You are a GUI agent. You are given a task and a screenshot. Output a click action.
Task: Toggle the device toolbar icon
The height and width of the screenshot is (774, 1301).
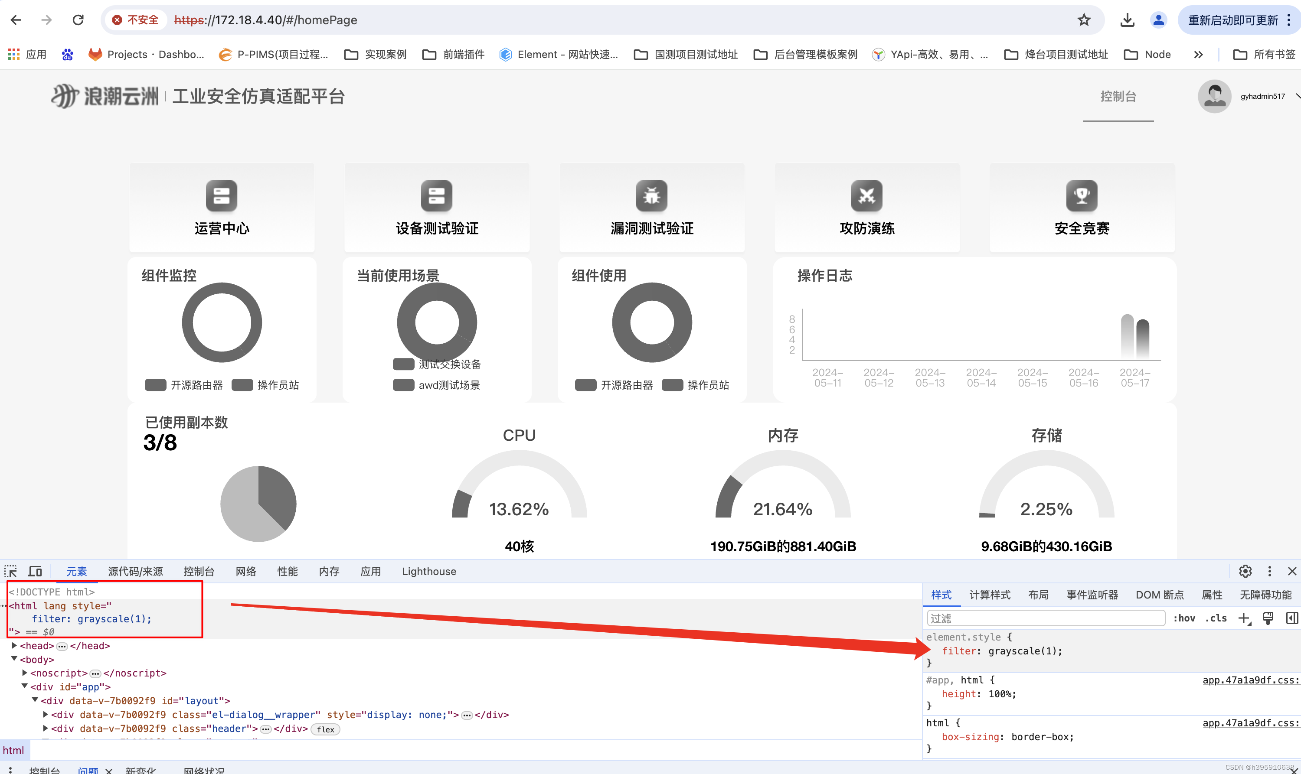coord(35,571)
